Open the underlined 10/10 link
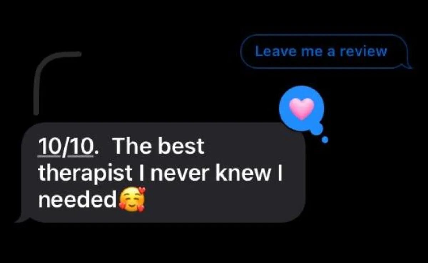428x263 pixels. coord(66,147)
